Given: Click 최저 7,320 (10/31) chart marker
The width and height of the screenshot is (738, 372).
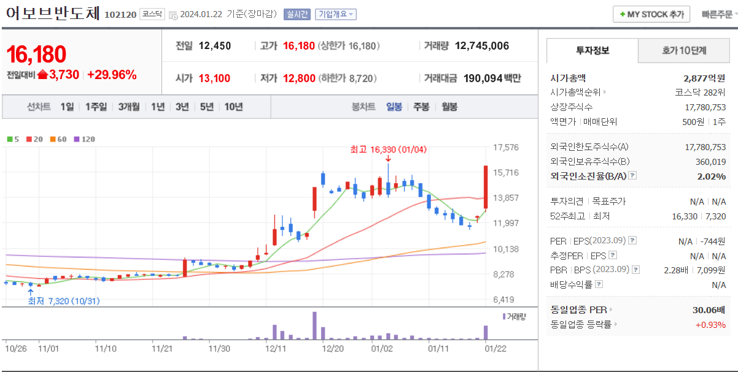Looking at the screenshot, I should 64,301.
